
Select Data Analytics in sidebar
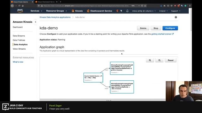21,45
